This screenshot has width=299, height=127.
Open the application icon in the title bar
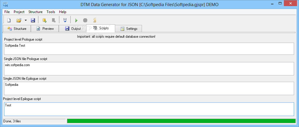[x=5, y=4]
